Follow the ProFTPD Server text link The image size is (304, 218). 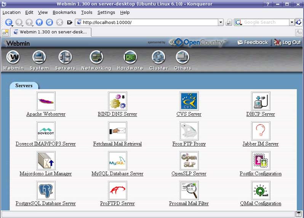click(117, 203)
